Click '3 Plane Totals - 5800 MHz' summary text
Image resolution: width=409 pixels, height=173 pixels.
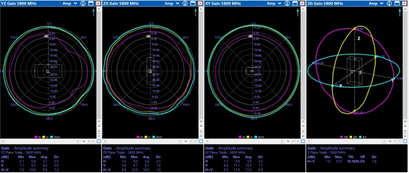click(327, 152)
